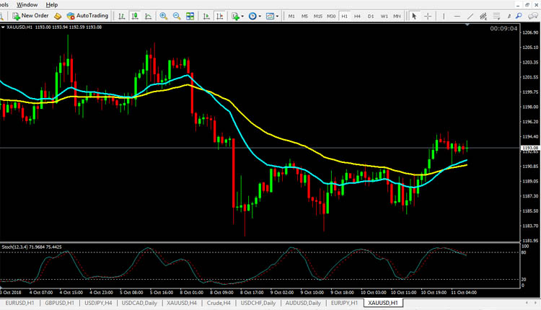Click the zoom in magnifier icon

(x=164, y=16)
